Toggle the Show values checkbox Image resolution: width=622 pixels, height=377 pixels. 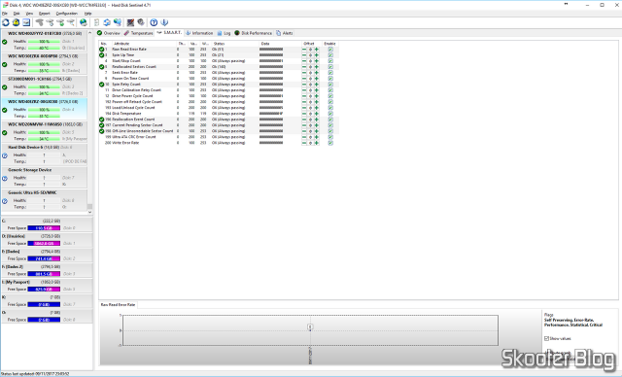[x=546, y=338]
